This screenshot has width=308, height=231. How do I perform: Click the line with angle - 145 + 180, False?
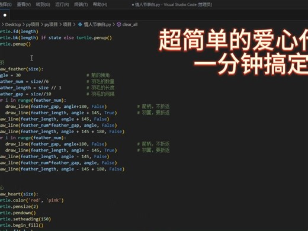point(62,169)
